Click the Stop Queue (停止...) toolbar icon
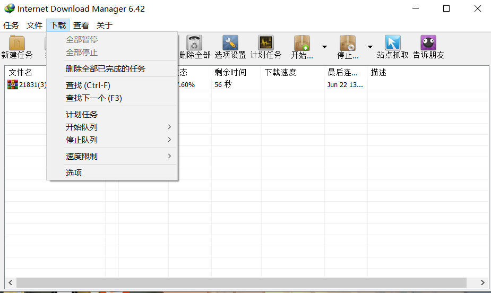Viewport: 491px width, 293px height. (x=348, y=47)
